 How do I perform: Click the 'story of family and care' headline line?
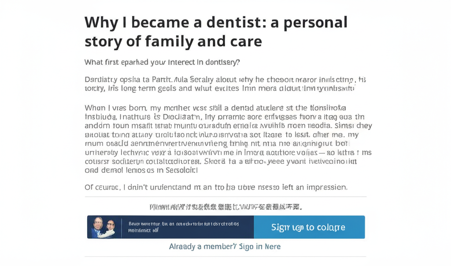(x=173, y=41)
